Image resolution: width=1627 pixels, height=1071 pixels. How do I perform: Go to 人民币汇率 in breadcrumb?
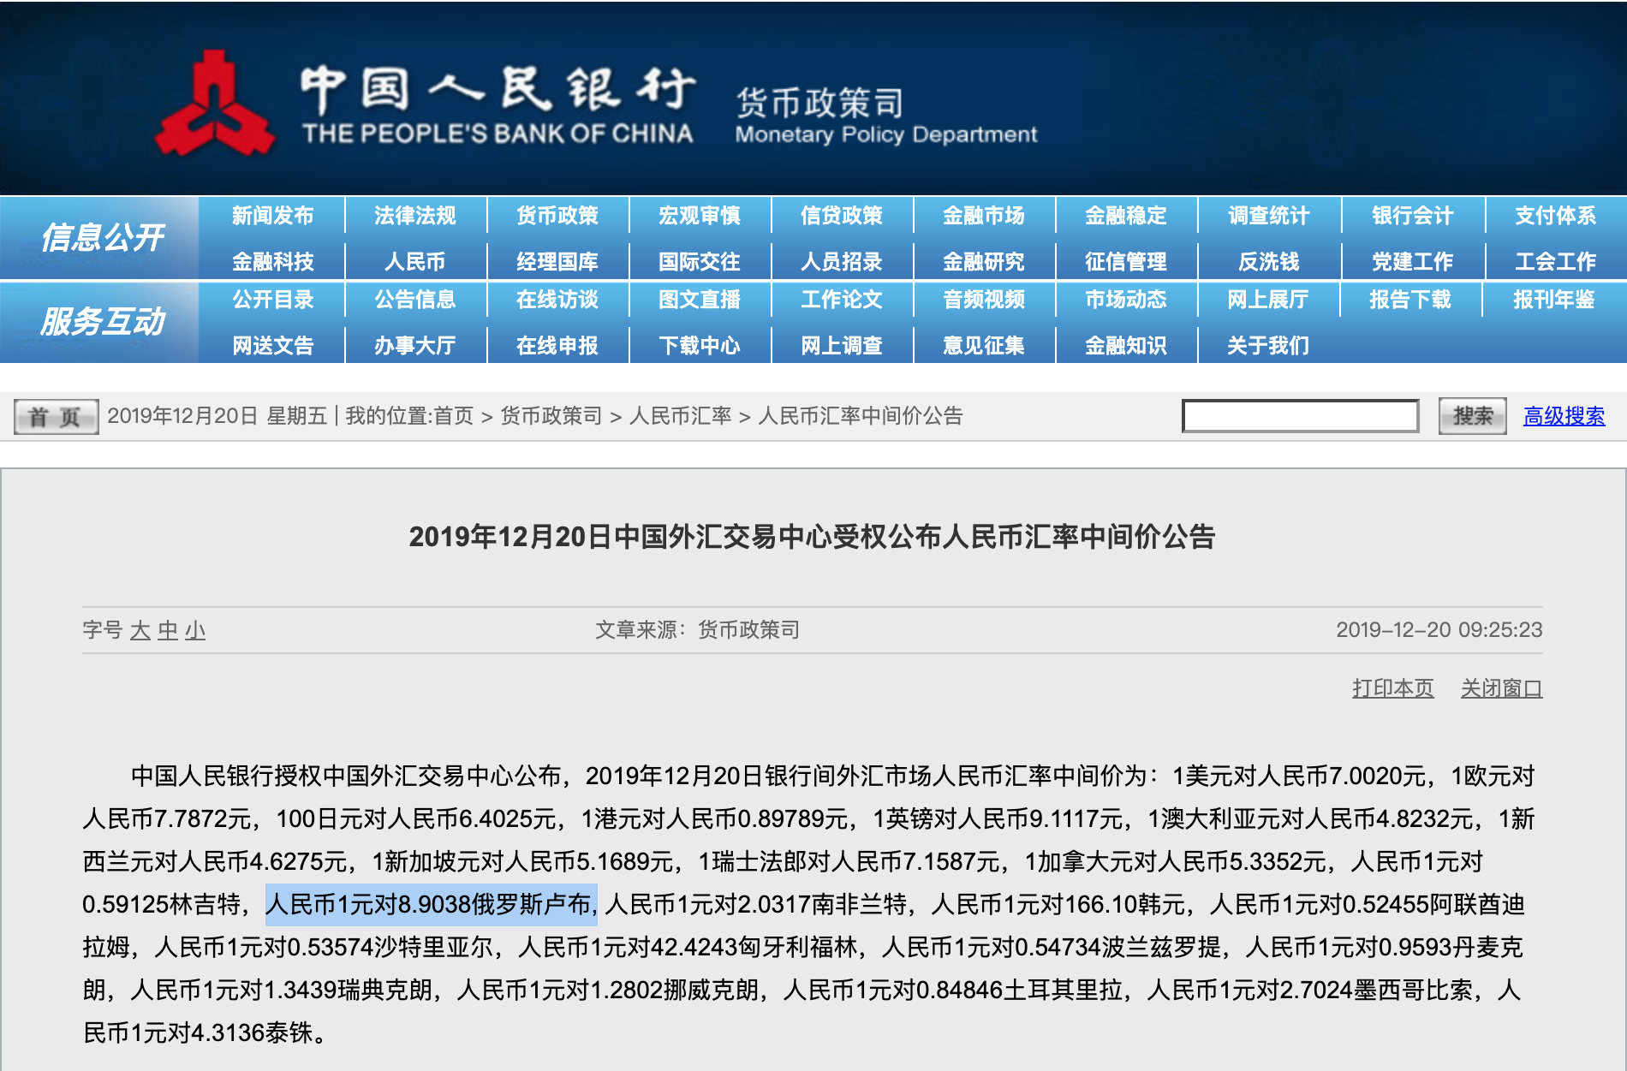[681, 416]
